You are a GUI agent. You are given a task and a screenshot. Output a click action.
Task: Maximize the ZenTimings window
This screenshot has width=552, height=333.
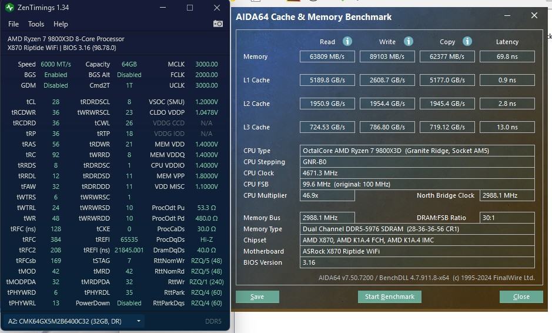coord(190,8)
